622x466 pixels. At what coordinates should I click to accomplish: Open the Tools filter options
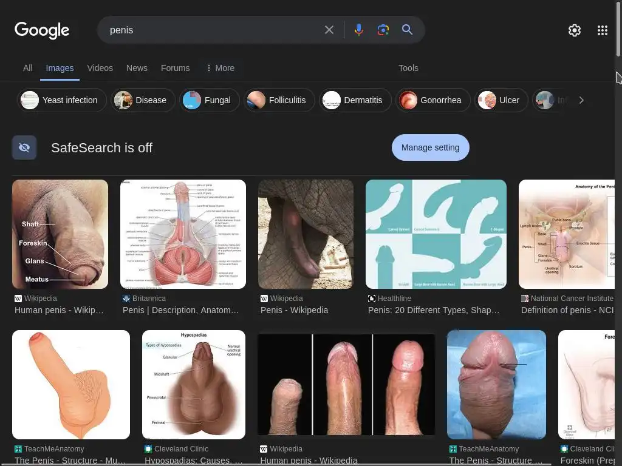408,68
